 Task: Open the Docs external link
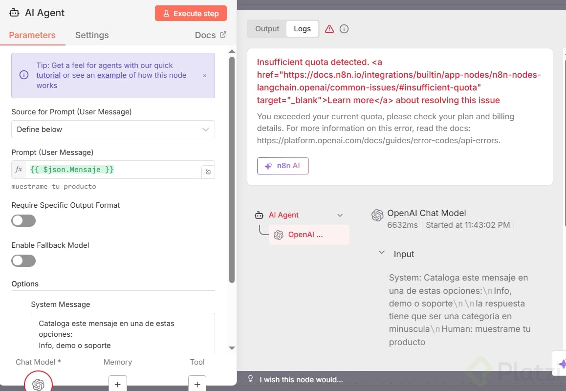click(x=211, y=35)
